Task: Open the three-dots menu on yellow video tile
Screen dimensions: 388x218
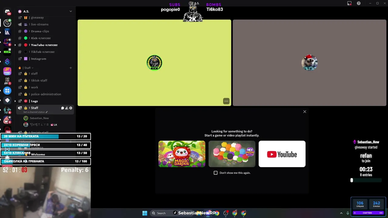Action: (x=226, y=101)
